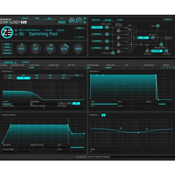
Task: Open the PRST_K Volatile Memories bank selector
Action: click(29, 30)
